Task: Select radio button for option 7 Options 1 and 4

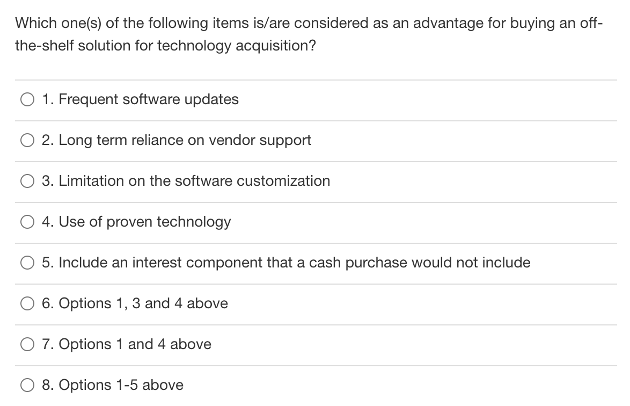Action: point(27,344)
